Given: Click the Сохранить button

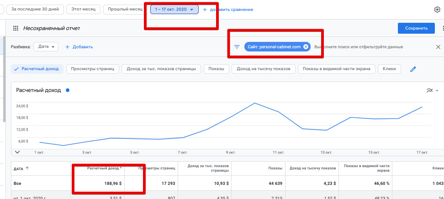Looking at the screenshot, I should [416, 28].
